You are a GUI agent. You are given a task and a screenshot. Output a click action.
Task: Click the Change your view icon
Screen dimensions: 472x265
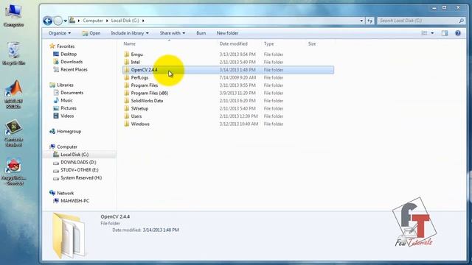point(424,33)
